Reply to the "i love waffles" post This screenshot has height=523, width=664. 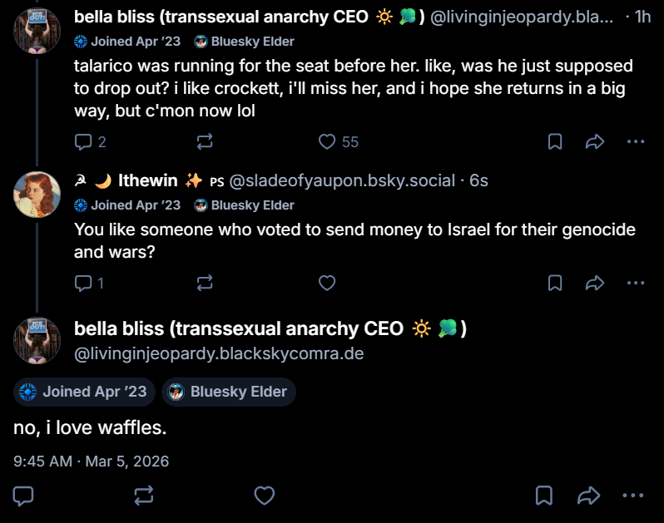(x=24, y=496)
